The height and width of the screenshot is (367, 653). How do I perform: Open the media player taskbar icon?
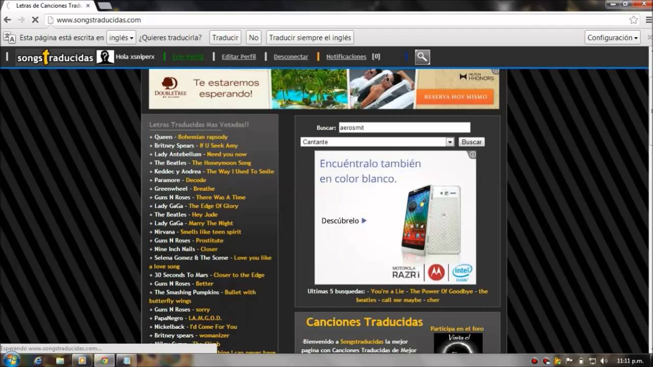click(x=82, y=360)
